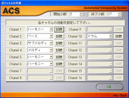
Task: Preview the Chanel 10 drum part
Action: click(118, 36)
